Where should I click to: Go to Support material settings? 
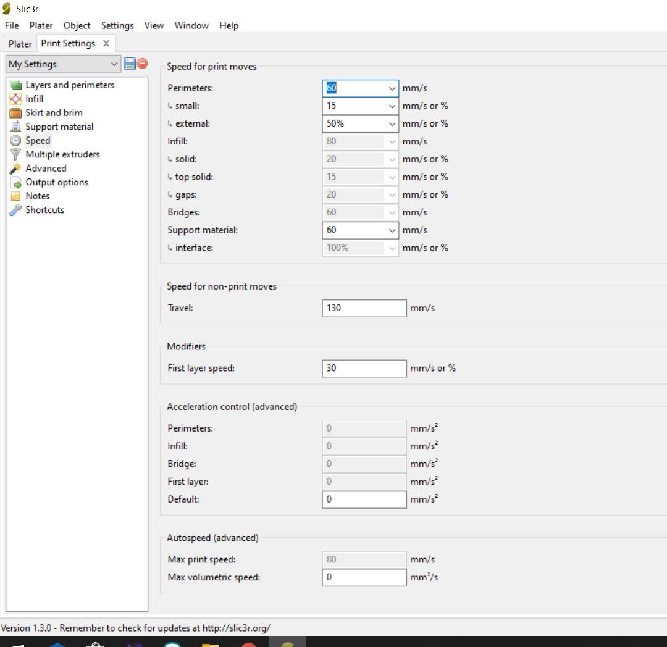pyautogui.click(x=59, y=127)
